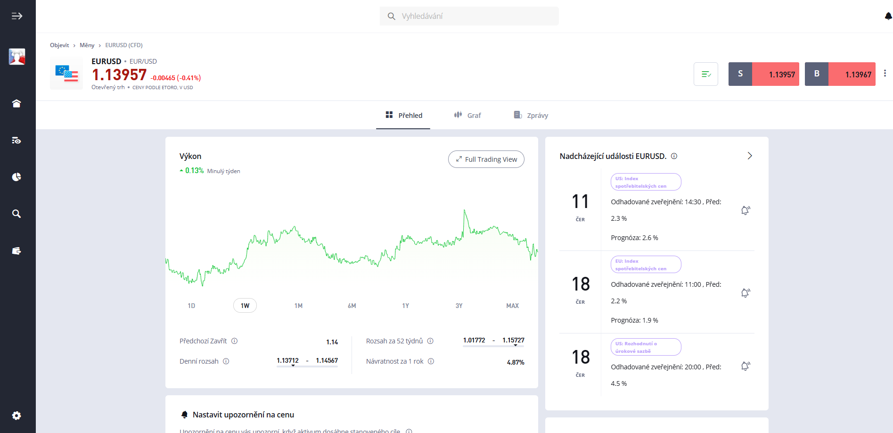Click the Měny breadcrumb link
893x433 pixels.
[87, 45]
